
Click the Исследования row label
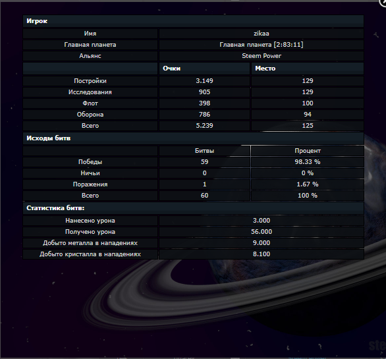[90, 92]
